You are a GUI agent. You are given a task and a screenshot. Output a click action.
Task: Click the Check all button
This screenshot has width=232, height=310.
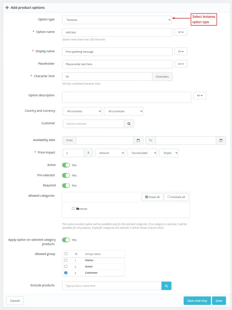[x=152, y=197]
